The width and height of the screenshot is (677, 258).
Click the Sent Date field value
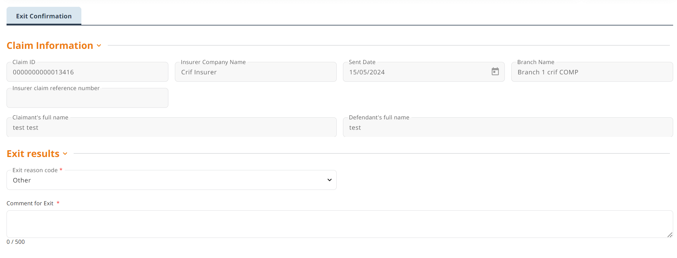(367, 72)
